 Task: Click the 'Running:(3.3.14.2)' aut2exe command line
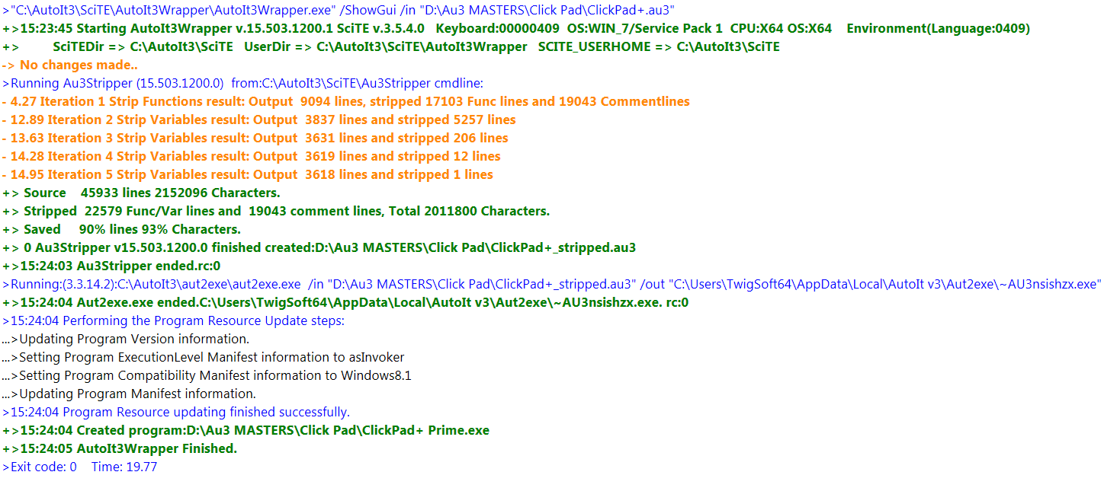pos(551,284)
